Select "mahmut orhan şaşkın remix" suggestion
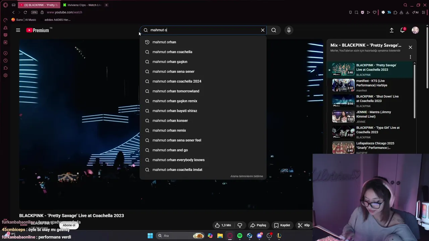The width and height of the screenshot is (429, 241). [x=203, y=101]
